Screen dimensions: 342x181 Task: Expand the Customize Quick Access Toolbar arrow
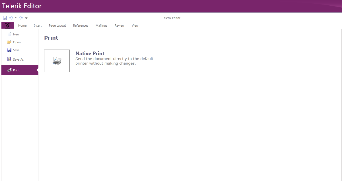click(x=26, y=18)
